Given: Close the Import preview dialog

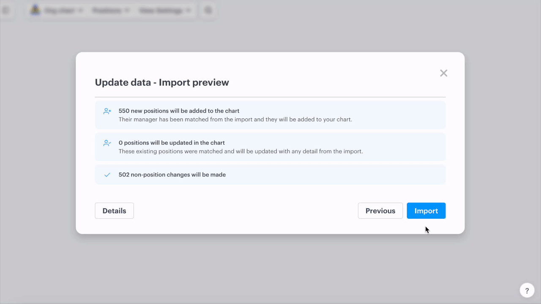Looking at the screenshot, I should pyautogui.click(x=443, y=73).
